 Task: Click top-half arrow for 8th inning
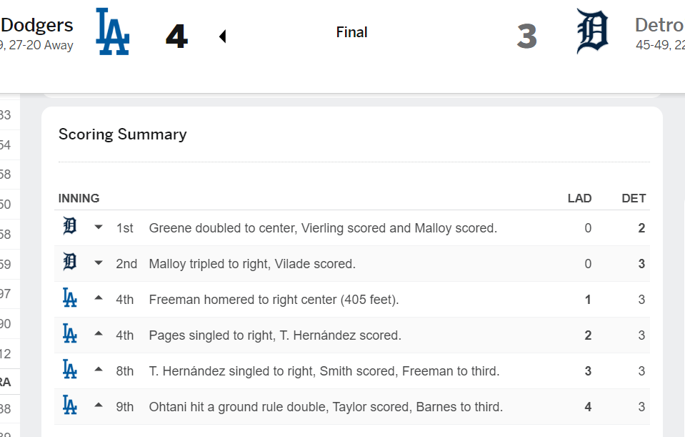pos(99,370)
